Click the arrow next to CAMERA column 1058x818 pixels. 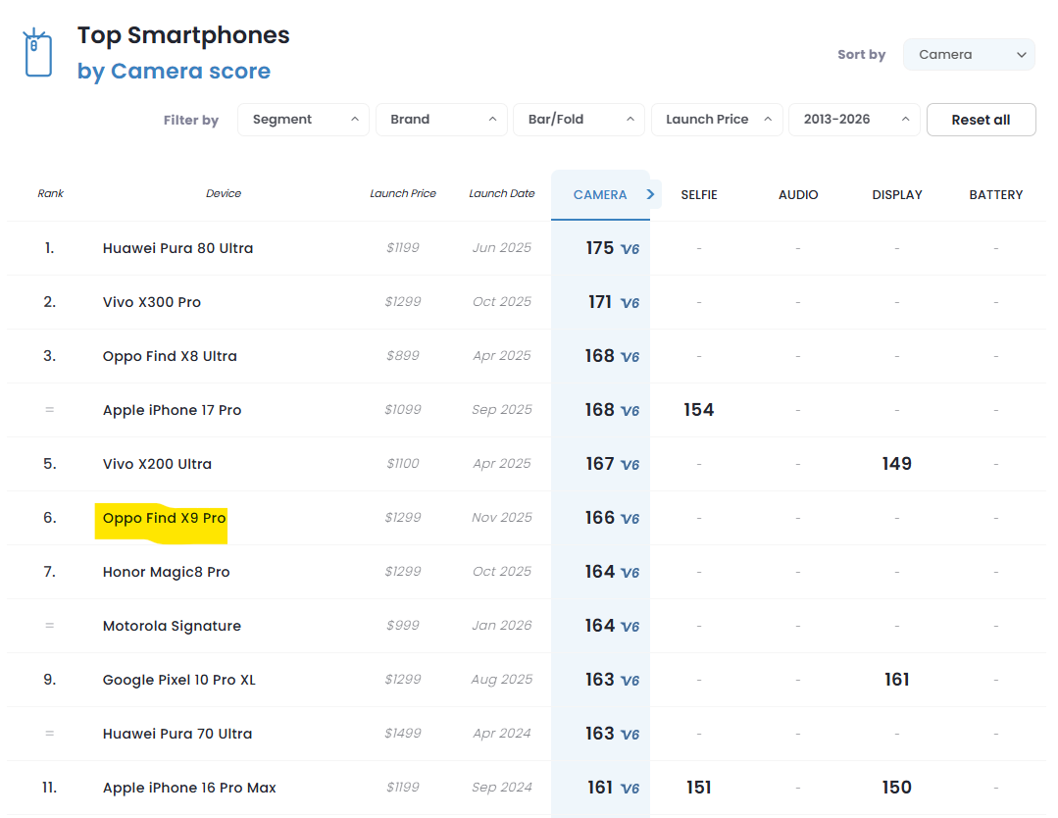tap(650, 194)
